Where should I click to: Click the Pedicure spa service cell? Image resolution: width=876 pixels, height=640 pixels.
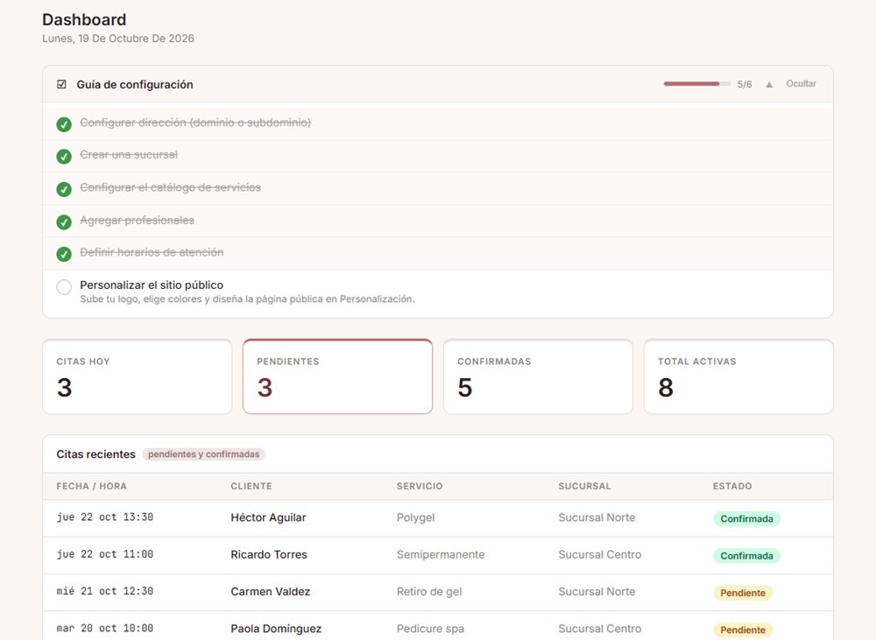point(430,629)
